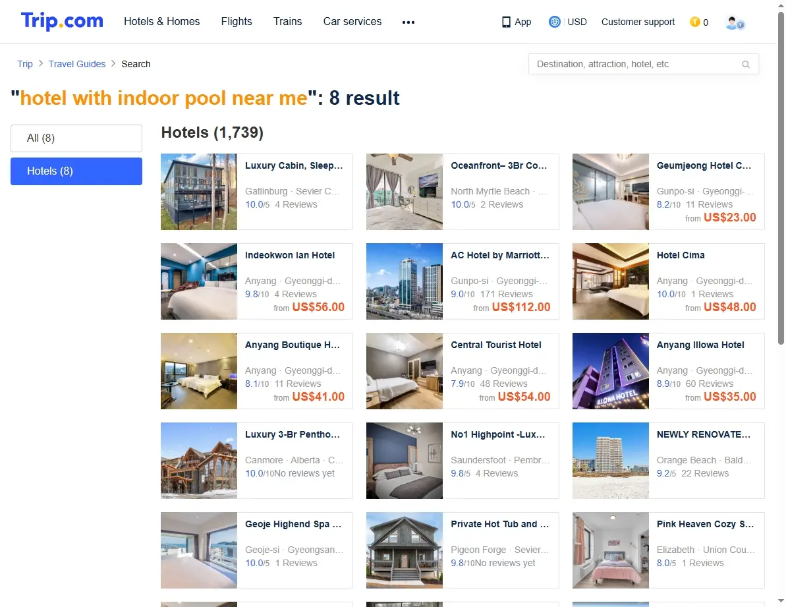Open Customer support
The height and width of the screenshot is (607, 786).
click(638, 22)
